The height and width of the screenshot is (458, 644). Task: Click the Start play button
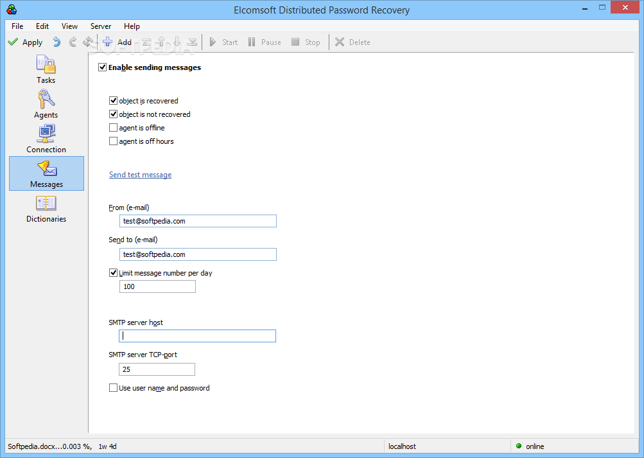coord(223,42)
